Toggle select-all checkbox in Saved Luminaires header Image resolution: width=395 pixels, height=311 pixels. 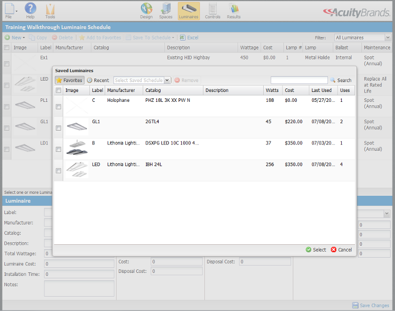(58, 90)
